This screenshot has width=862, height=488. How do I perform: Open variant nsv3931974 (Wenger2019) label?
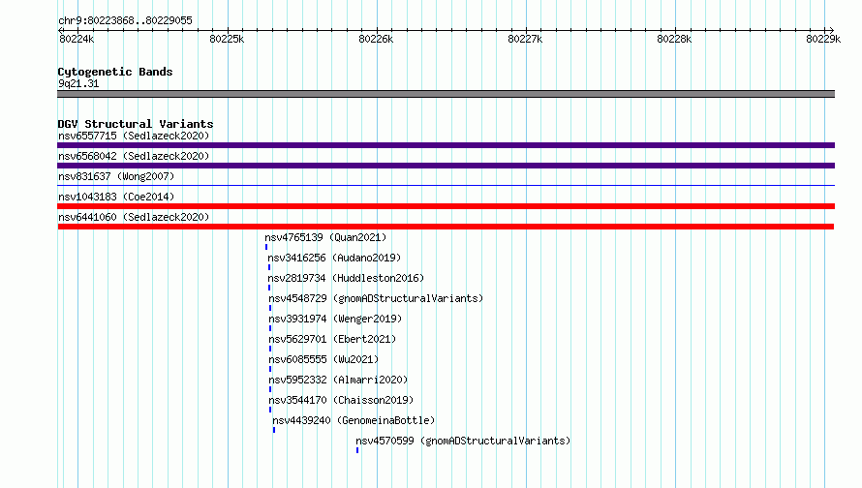[335, 319]
